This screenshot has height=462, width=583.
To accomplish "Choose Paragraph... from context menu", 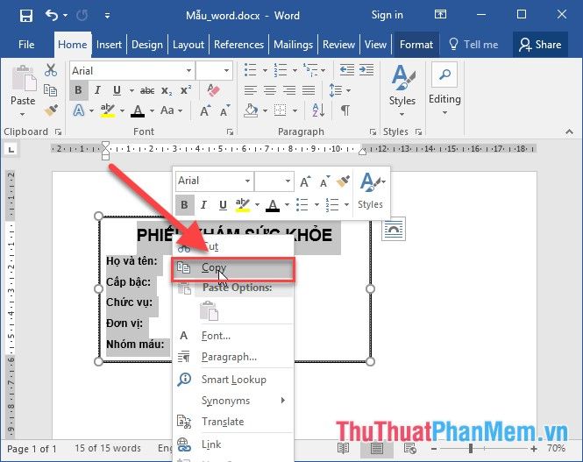I will (x=233, y=357).
